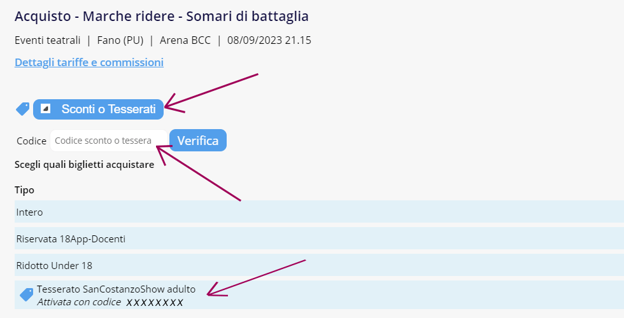Select Tesserato SanCostanzoShow adulto ticket
624x318 pixels.
319,294
